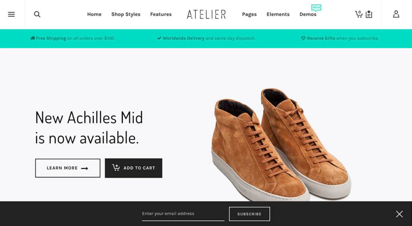Click the Subscribe button
This screenshot has height=226, width=412.
pos(249,214)
